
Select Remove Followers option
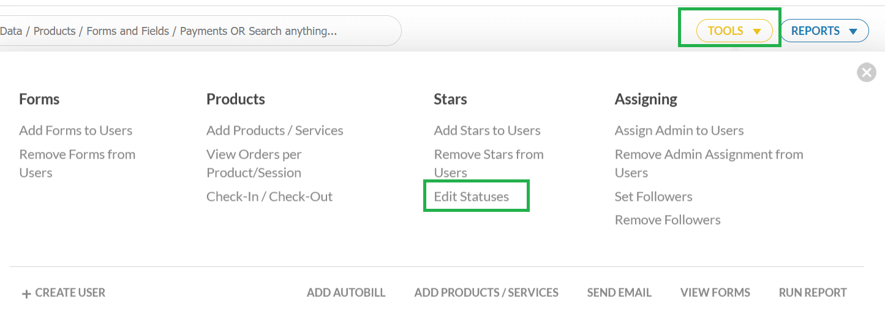[668, 220]
